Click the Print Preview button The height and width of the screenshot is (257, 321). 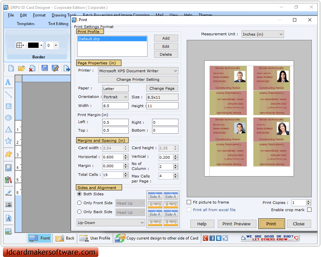tap(237, 224)
